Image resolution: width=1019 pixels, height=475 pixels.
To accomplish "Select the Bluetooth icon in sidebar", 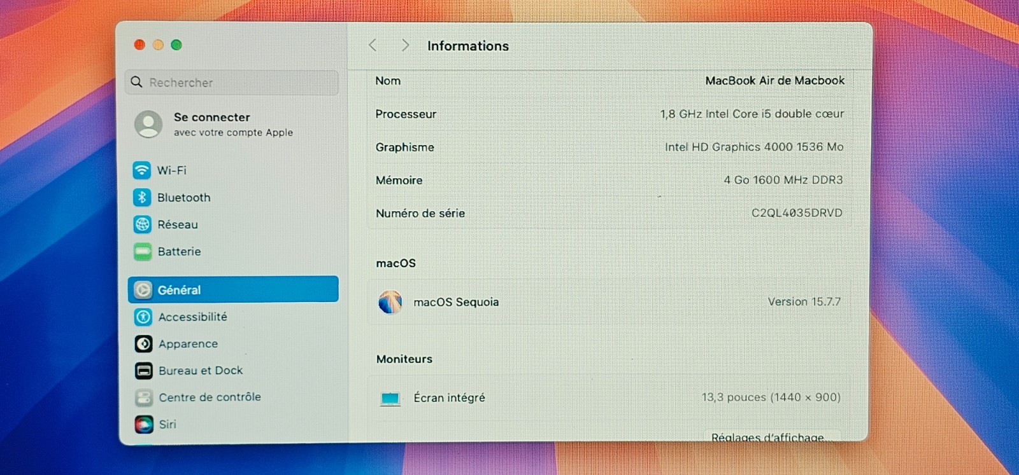I will (142, 197).
